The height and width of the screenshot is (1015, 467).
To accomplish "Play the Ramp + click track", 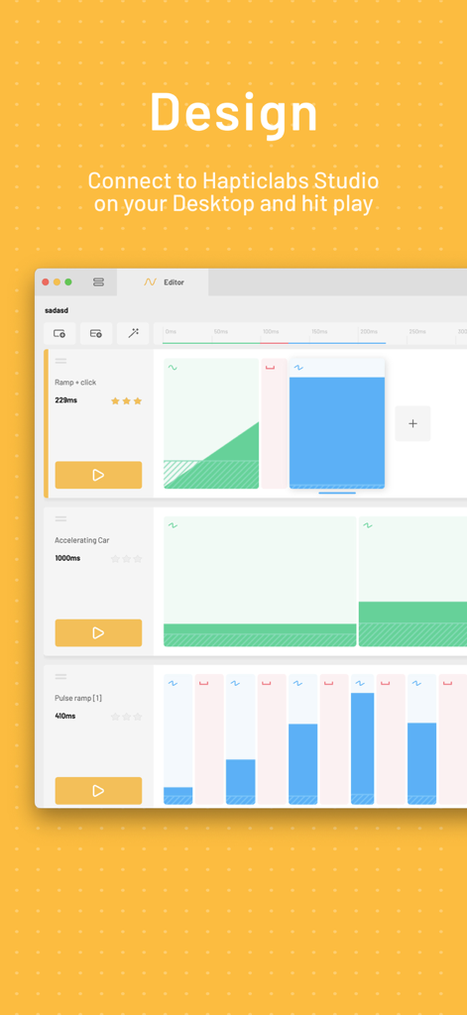I will pos(98,475).
